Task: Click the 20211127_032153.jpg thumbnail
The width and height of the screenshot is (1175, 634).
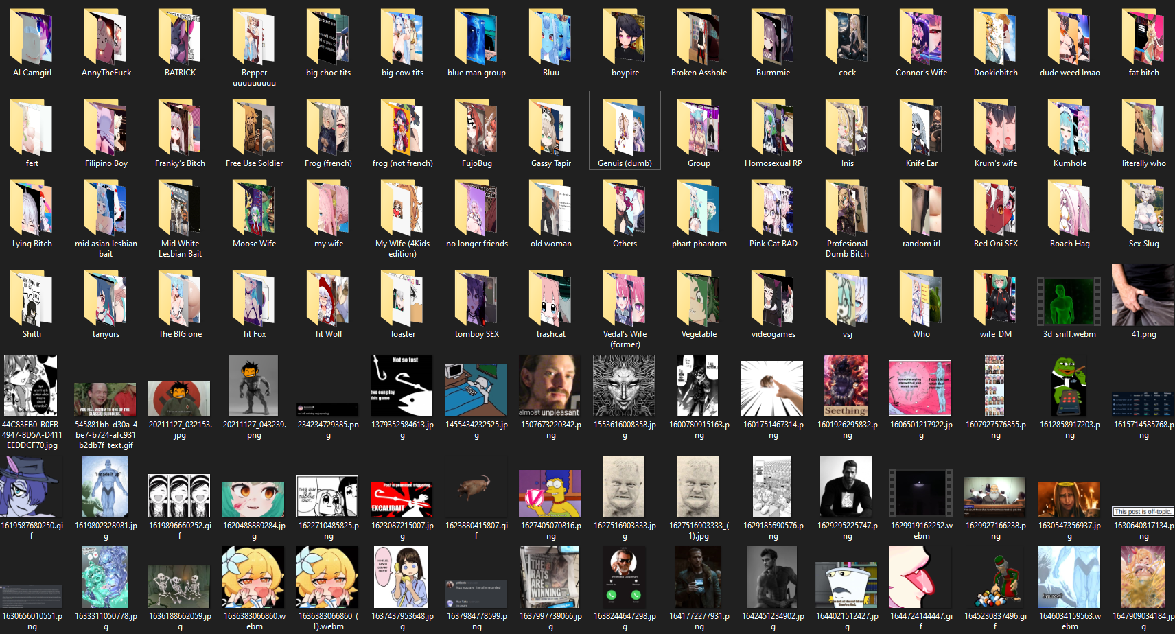Action: [179, 399]
